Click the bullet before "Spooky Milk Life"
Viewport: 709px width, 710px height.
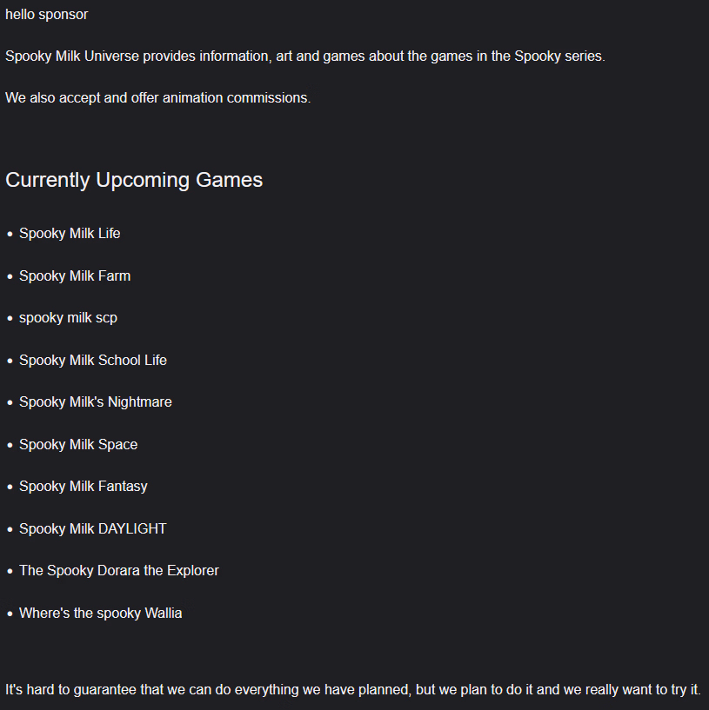coord(10,234)
